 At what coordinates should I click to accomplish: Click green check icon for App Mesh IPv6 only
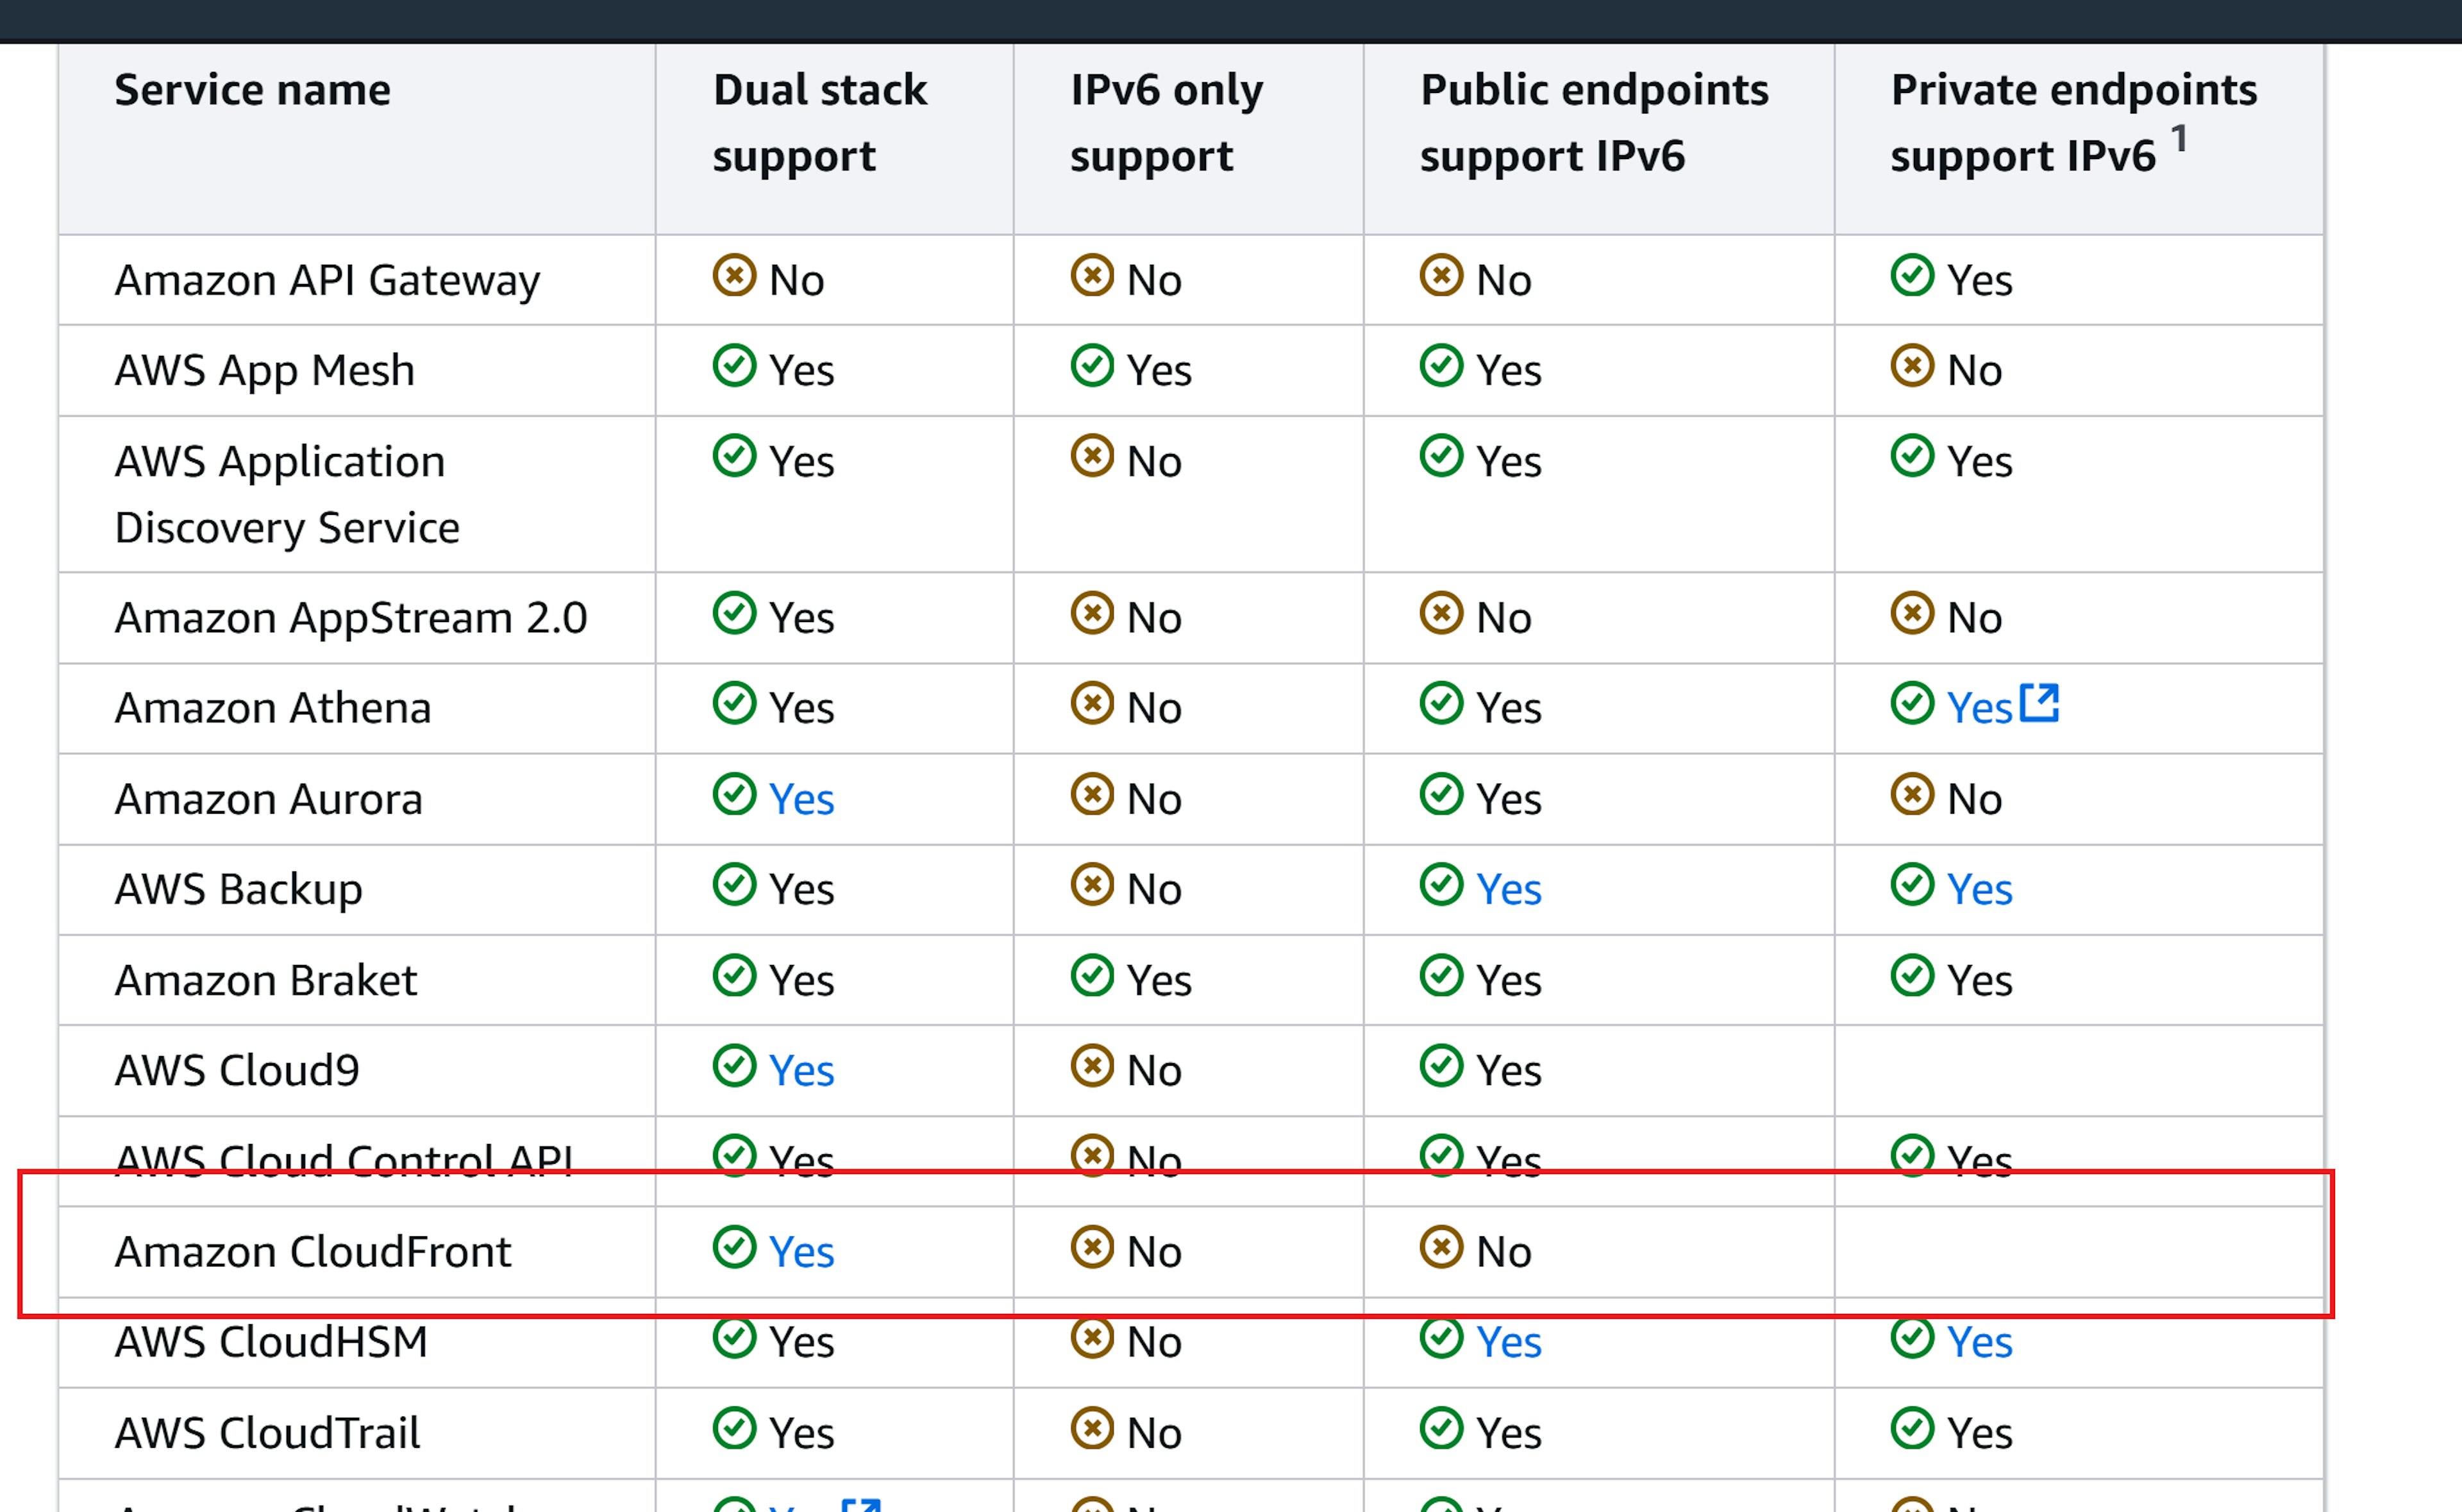[1092, 366]
